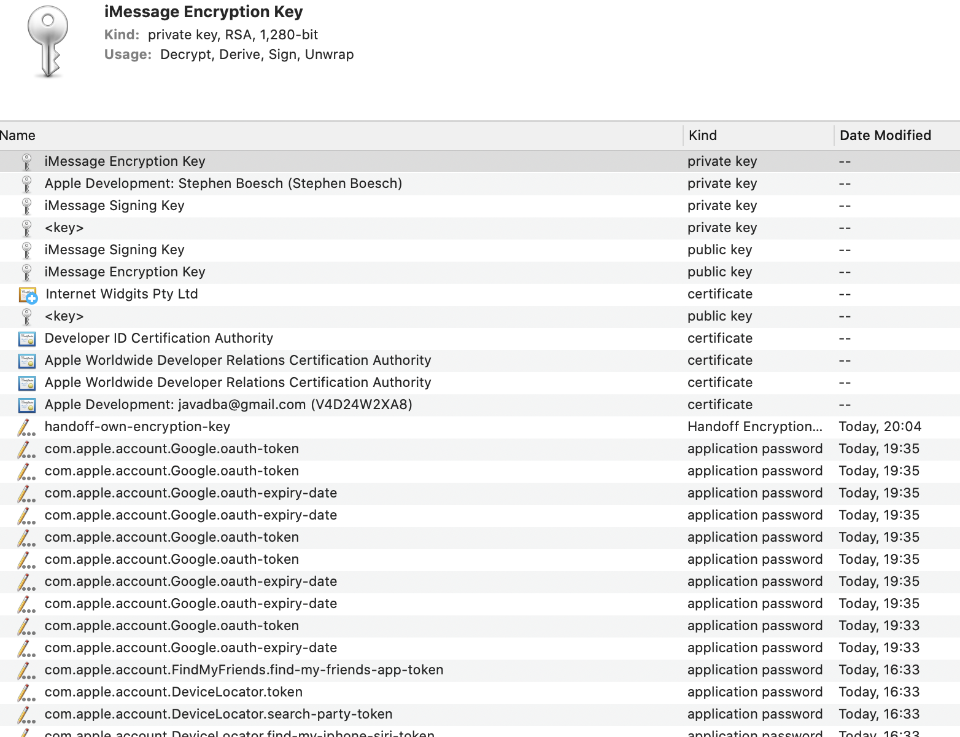This screenshot has height=737, width=960.
Task: Select Developer ID Certification Authority name
Action: coord(159,338)
